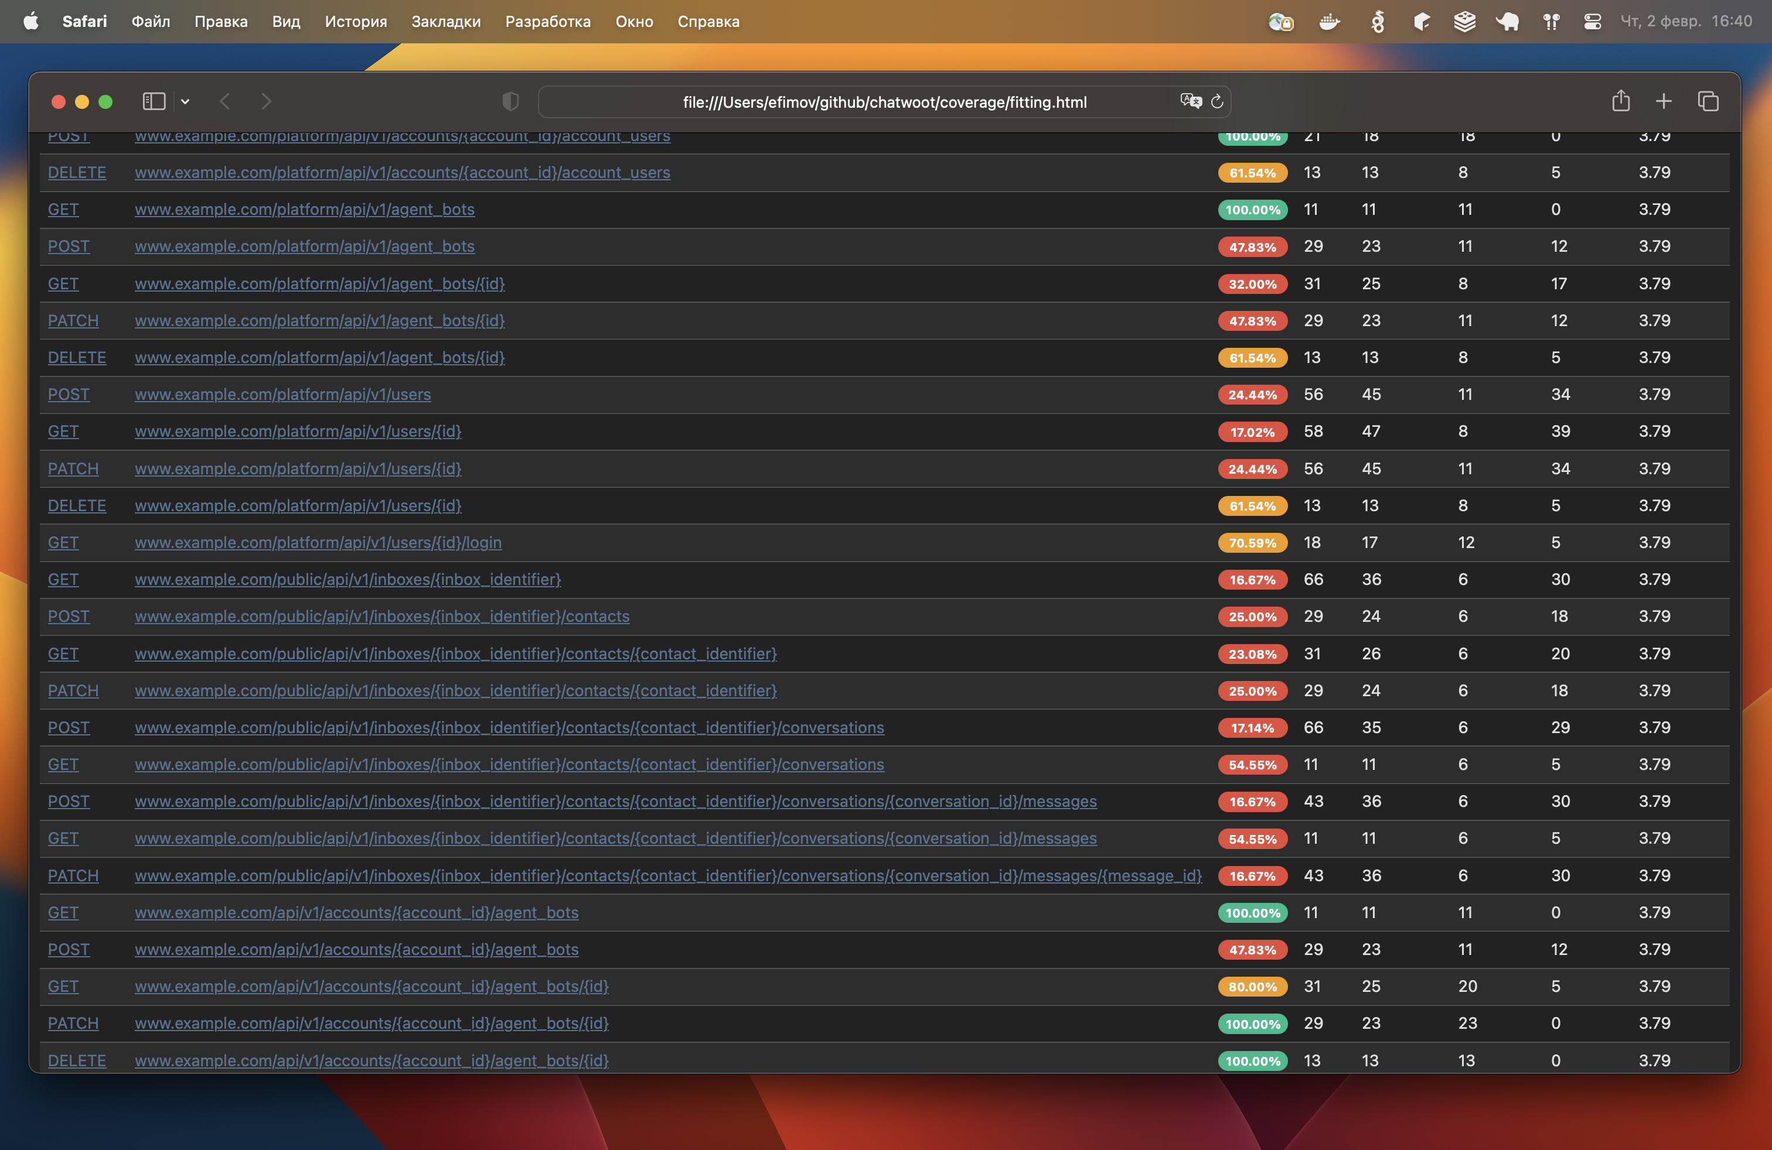
Task: Open macOS Control Center in menu bar
Action: [1592, 22]
